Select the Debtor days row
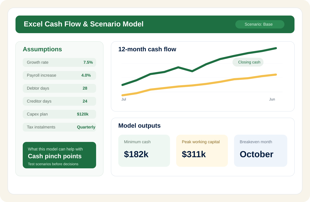 59,88
